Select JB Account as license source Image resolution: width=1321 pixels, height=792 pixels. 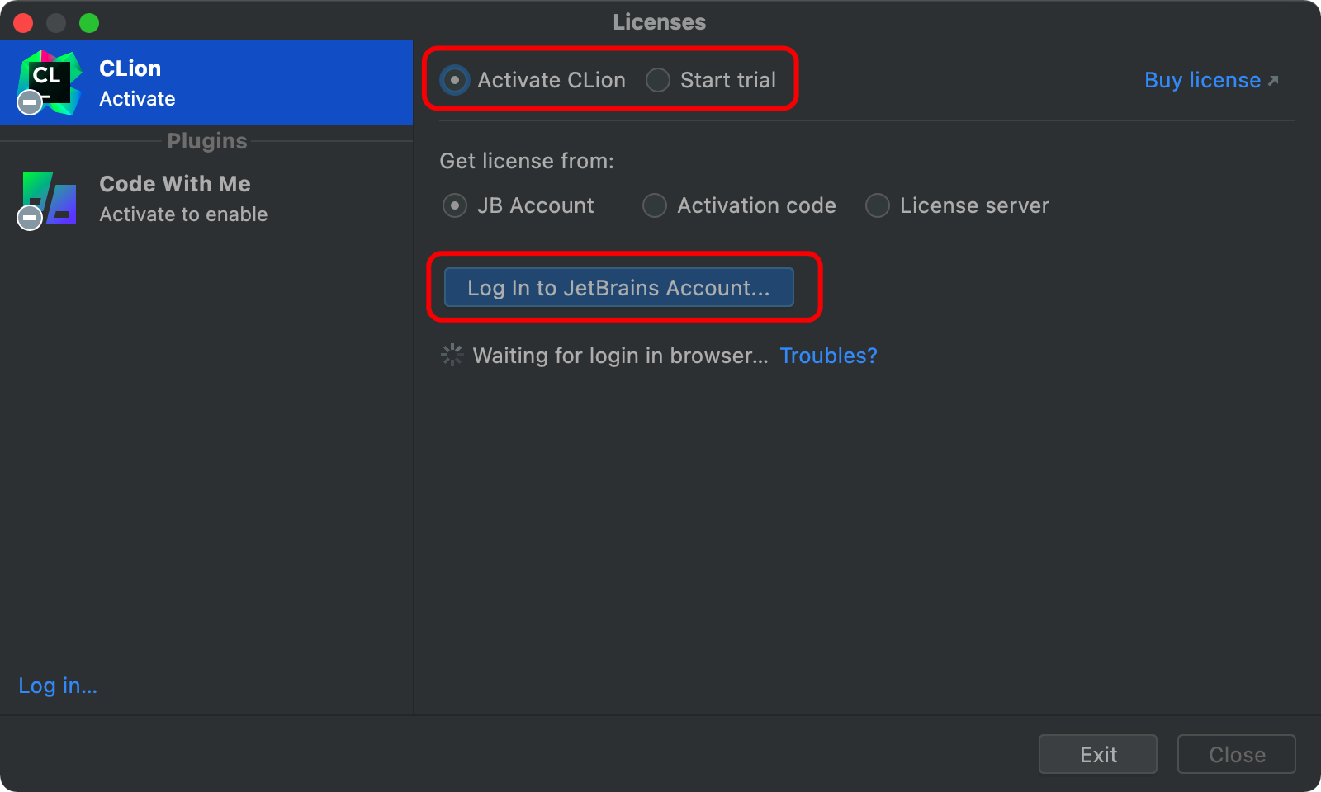pos(455,205)
